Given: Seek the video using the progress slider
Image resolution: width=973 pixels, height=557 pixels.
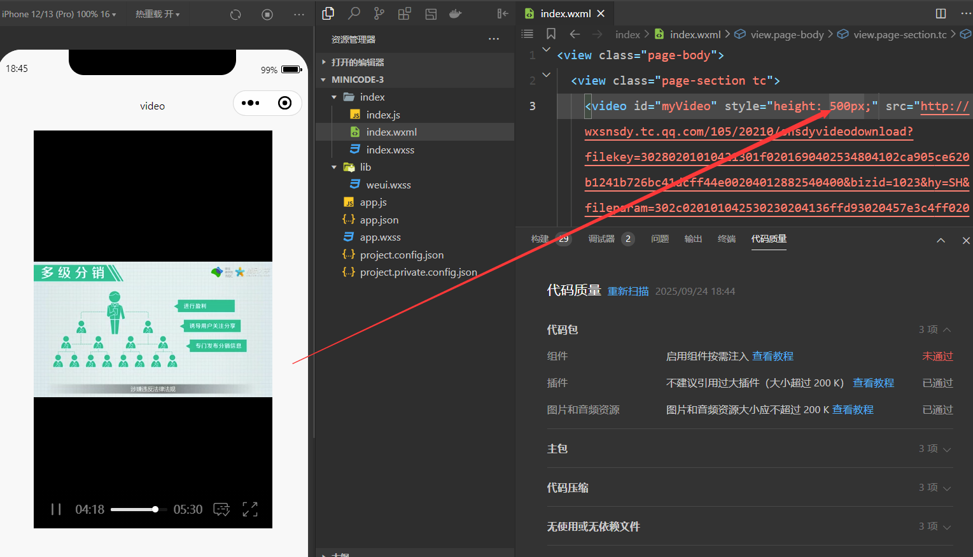Looking at the screenshot, I should click(x=138, y=509).
